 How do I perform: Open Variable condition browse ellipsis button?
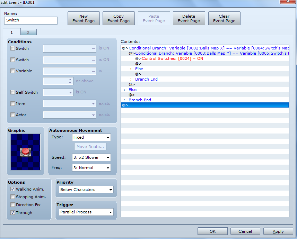(93, 71)
